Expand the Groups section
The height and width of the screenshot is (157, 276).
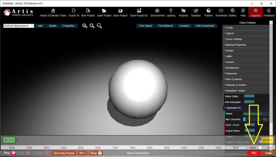tap(246, 51)
